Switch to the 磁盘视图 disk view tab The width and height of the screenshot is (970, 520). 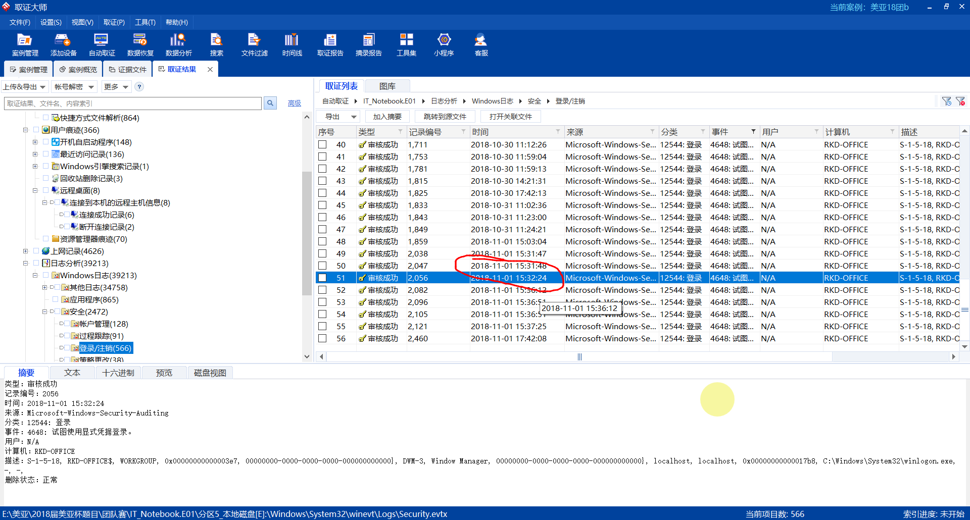tap(210, 373)
